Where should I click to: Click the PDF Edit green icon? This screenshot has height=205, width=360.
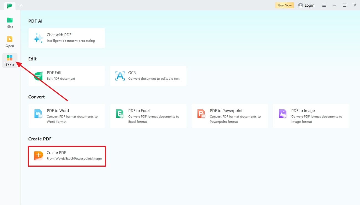point(38,76)
